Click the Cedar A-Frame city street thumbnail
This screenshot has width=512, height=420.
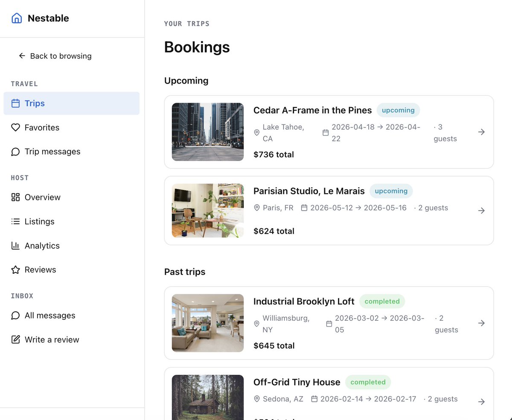(208, 132)
